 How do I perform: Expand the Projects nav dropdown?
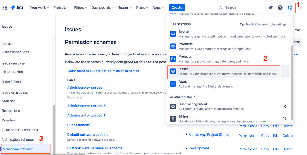pos(61,8)
